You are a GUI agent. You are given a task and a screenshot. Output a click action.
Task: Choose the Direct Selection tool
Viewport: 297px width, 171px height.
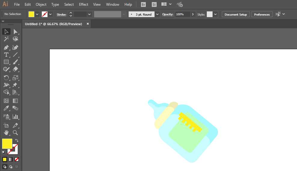[x=15, y=31]
